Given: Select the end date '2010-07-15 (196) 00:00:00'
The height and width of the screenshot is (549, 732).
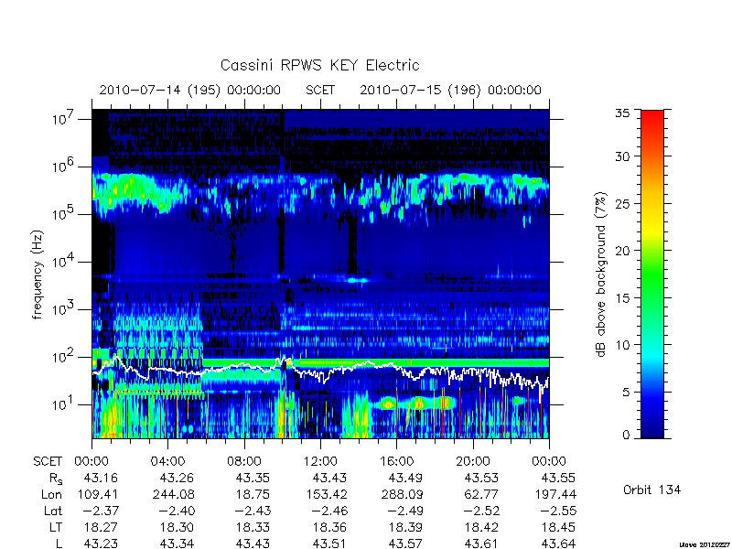Looking at the screenshot, I should pyautogui.click(x=450, y=90).
